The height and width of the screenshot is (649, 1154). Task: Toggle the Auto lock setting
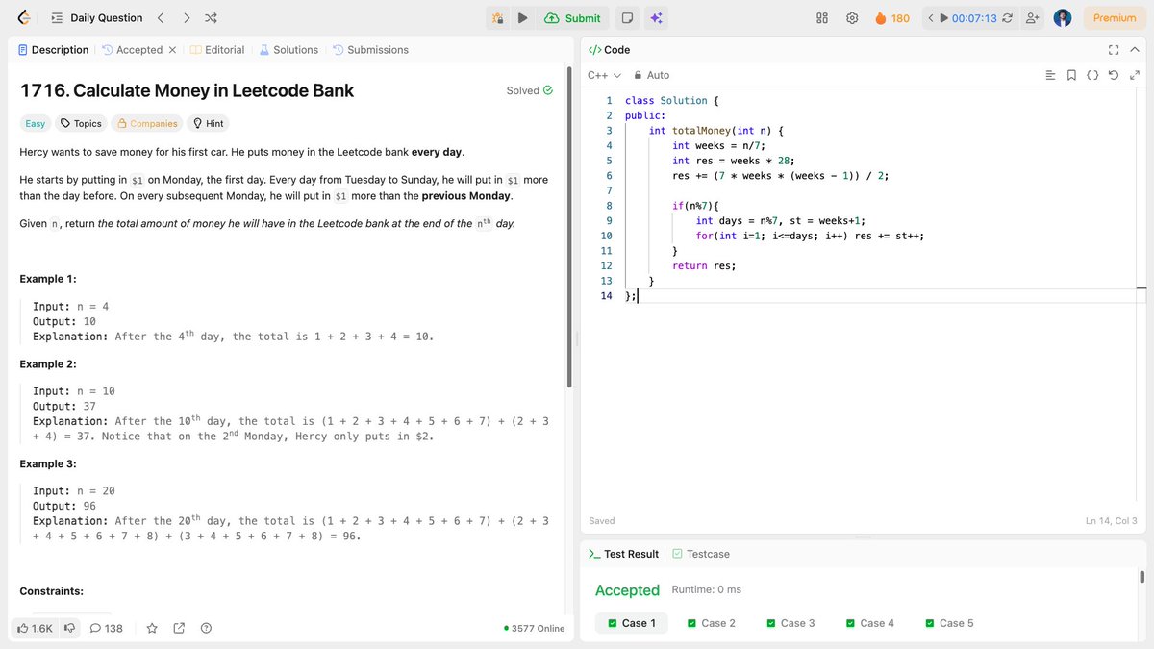pos(651,75)
